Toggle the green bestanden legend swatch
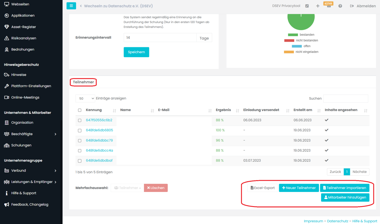Viewport: 380px width, 224px height. point(293,35)
